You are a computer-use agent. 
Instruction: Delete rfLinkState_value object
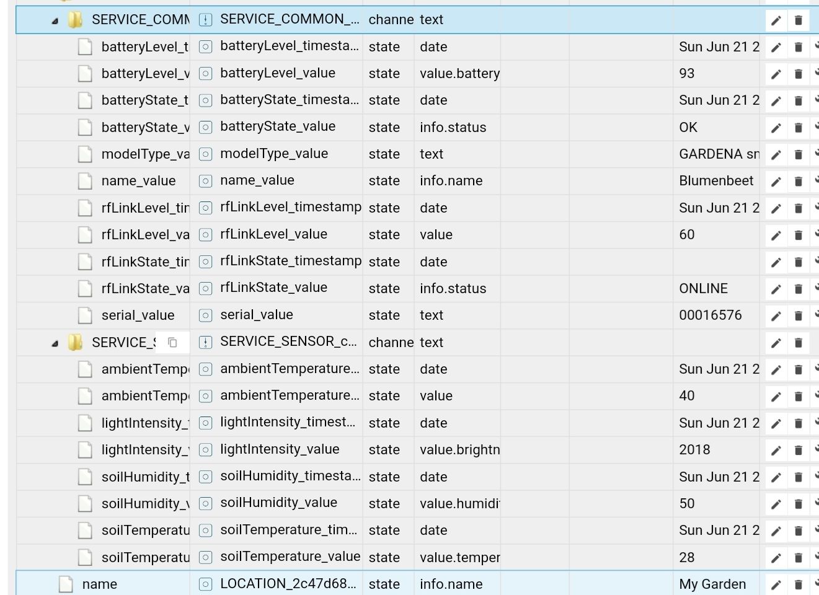pyautogui.click(x=799, y=289)
